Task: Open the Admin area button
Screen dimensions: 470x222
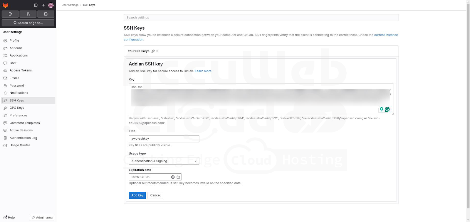Action: point(42,218)
